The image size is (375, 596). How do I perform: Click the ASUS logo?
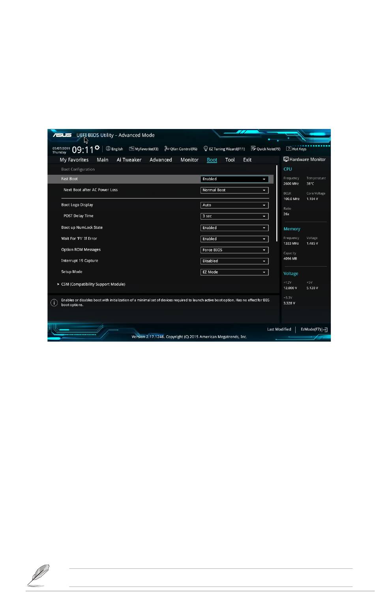pos(62,135)
